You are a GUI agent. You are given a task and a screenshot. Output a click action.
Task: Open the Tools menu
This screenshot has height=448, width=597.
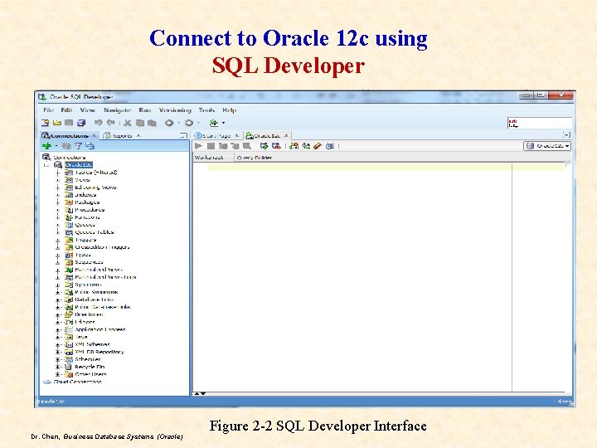tap(206, 110)
